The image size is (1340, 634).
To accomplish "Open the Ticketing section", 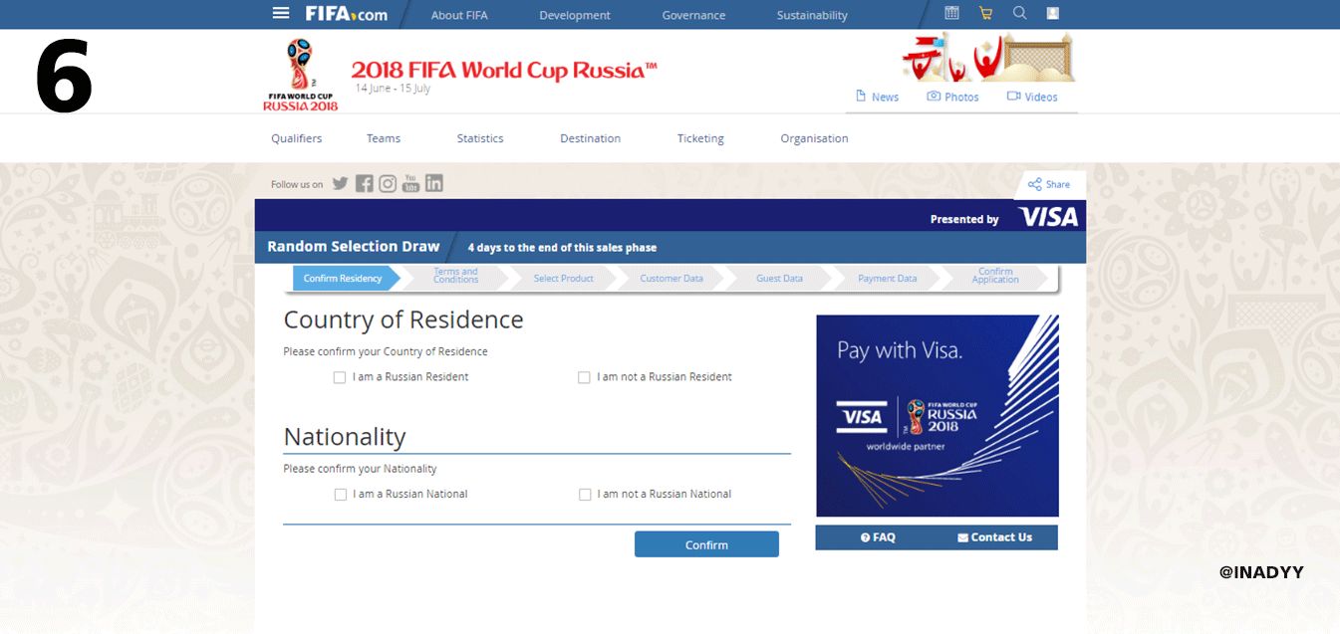I will [699, 138].
